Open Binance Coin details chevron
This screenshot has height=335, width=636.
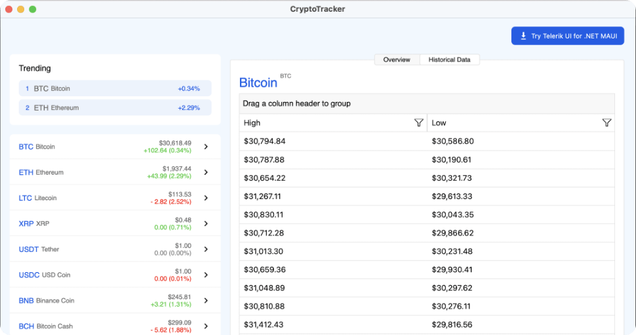pos(206,300)
